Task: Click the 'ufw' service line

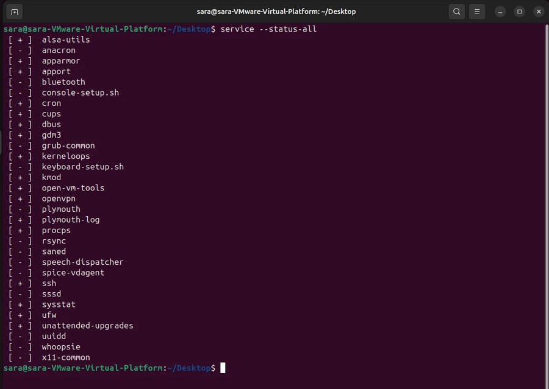Action: [x=32, y=315]
